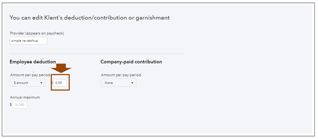Click the "You can edit Klent's deduction" title
Screen dimensions: 318x139
pyautogui.click(x=89, y=18)
